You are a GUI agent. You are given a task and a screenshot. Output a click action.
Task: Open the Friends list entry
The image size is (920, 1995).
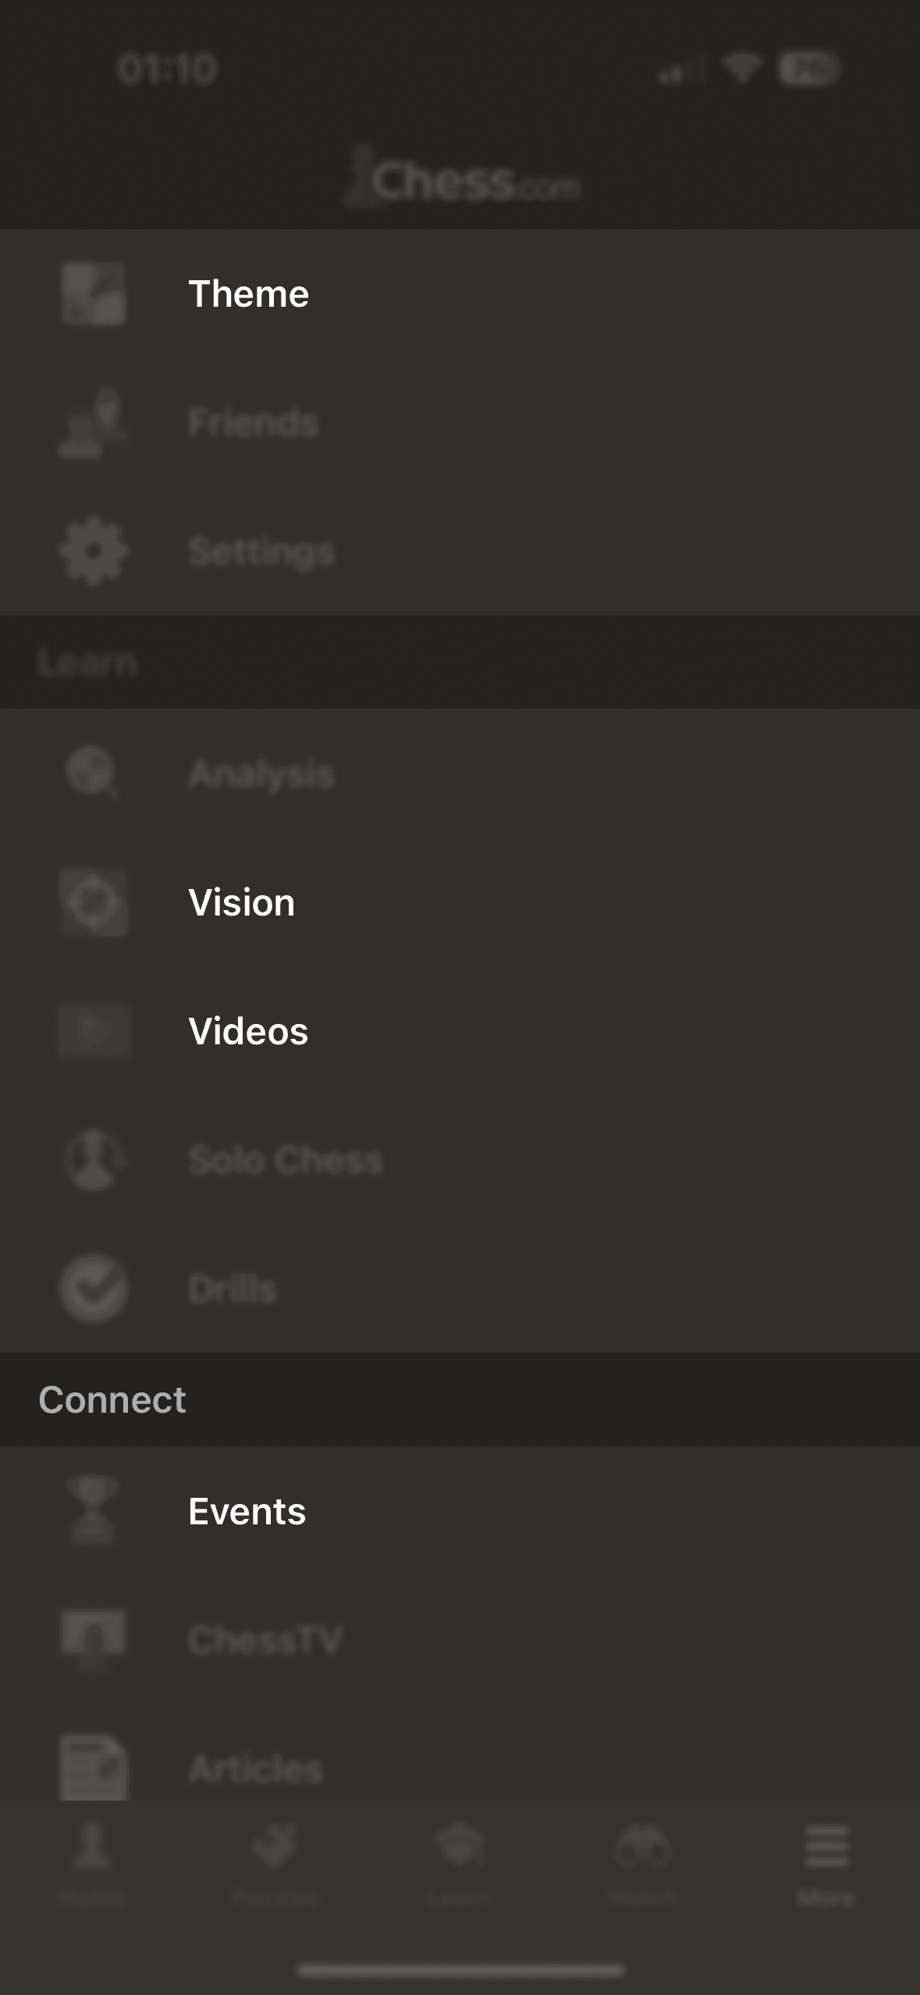point(460,422)
